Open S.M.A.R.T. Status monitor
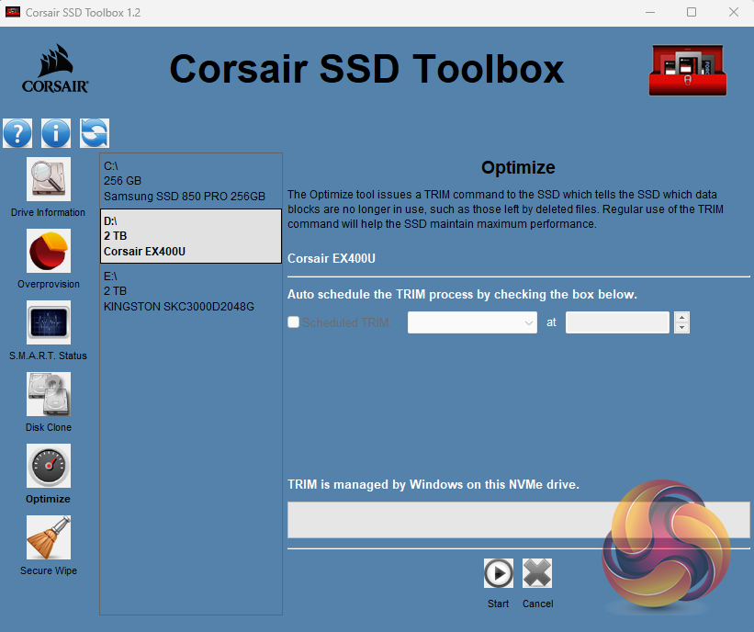 click(49, 323)
